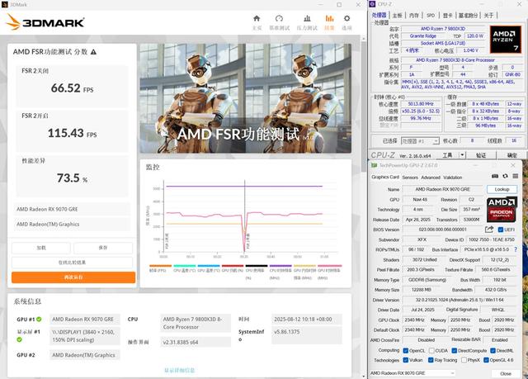Open the 3DMark results orange bar icon
The image size is (528, 379).
329,18
